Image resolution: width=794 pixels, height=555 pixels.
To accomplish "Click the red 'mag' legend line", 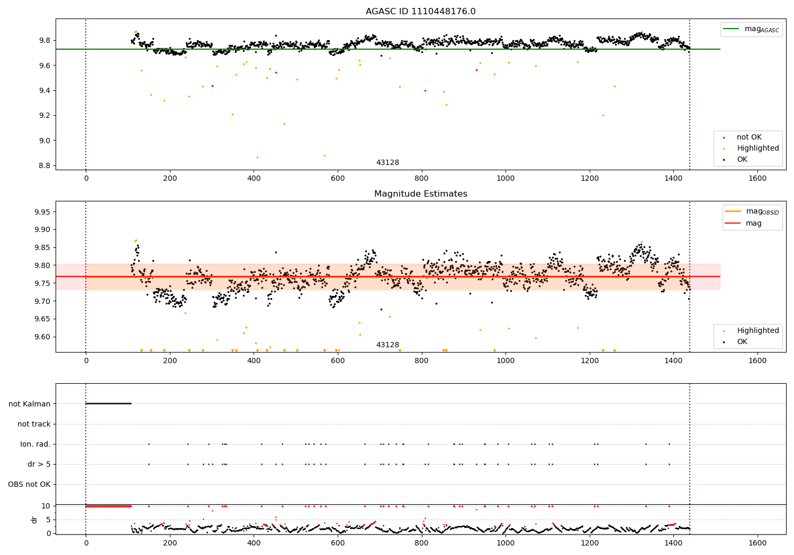I will coord(734,224).
